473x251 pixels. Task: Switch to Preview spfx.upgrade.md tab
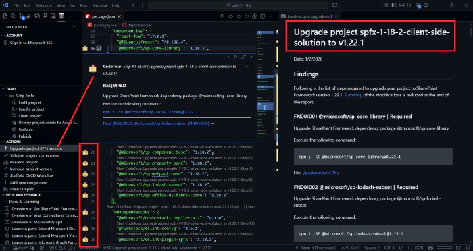pyautogui.click(x=310, y=16)
